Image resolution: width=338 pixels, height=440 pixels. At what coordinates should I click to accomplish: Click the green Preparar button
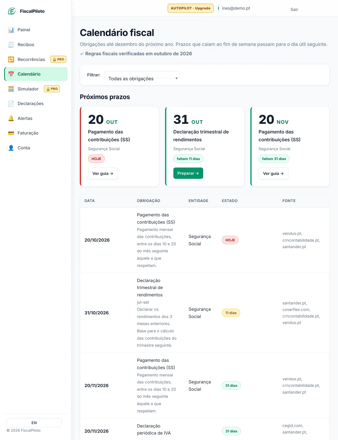coord(188,173)
